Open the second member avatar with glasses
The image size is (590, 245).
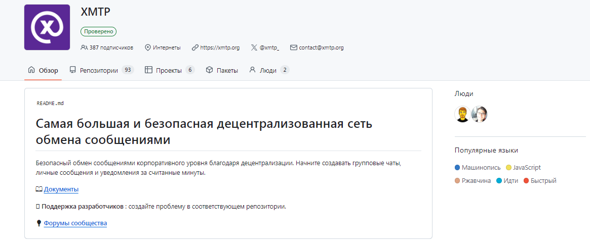point(480,114)
